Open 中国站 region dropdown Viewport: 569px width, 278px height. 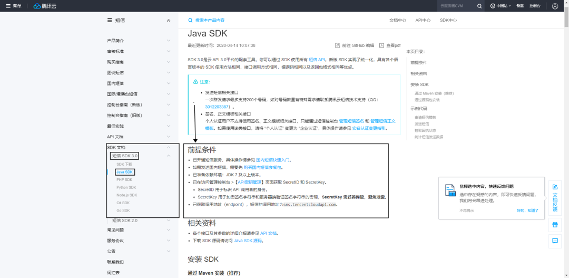[501, 6]
